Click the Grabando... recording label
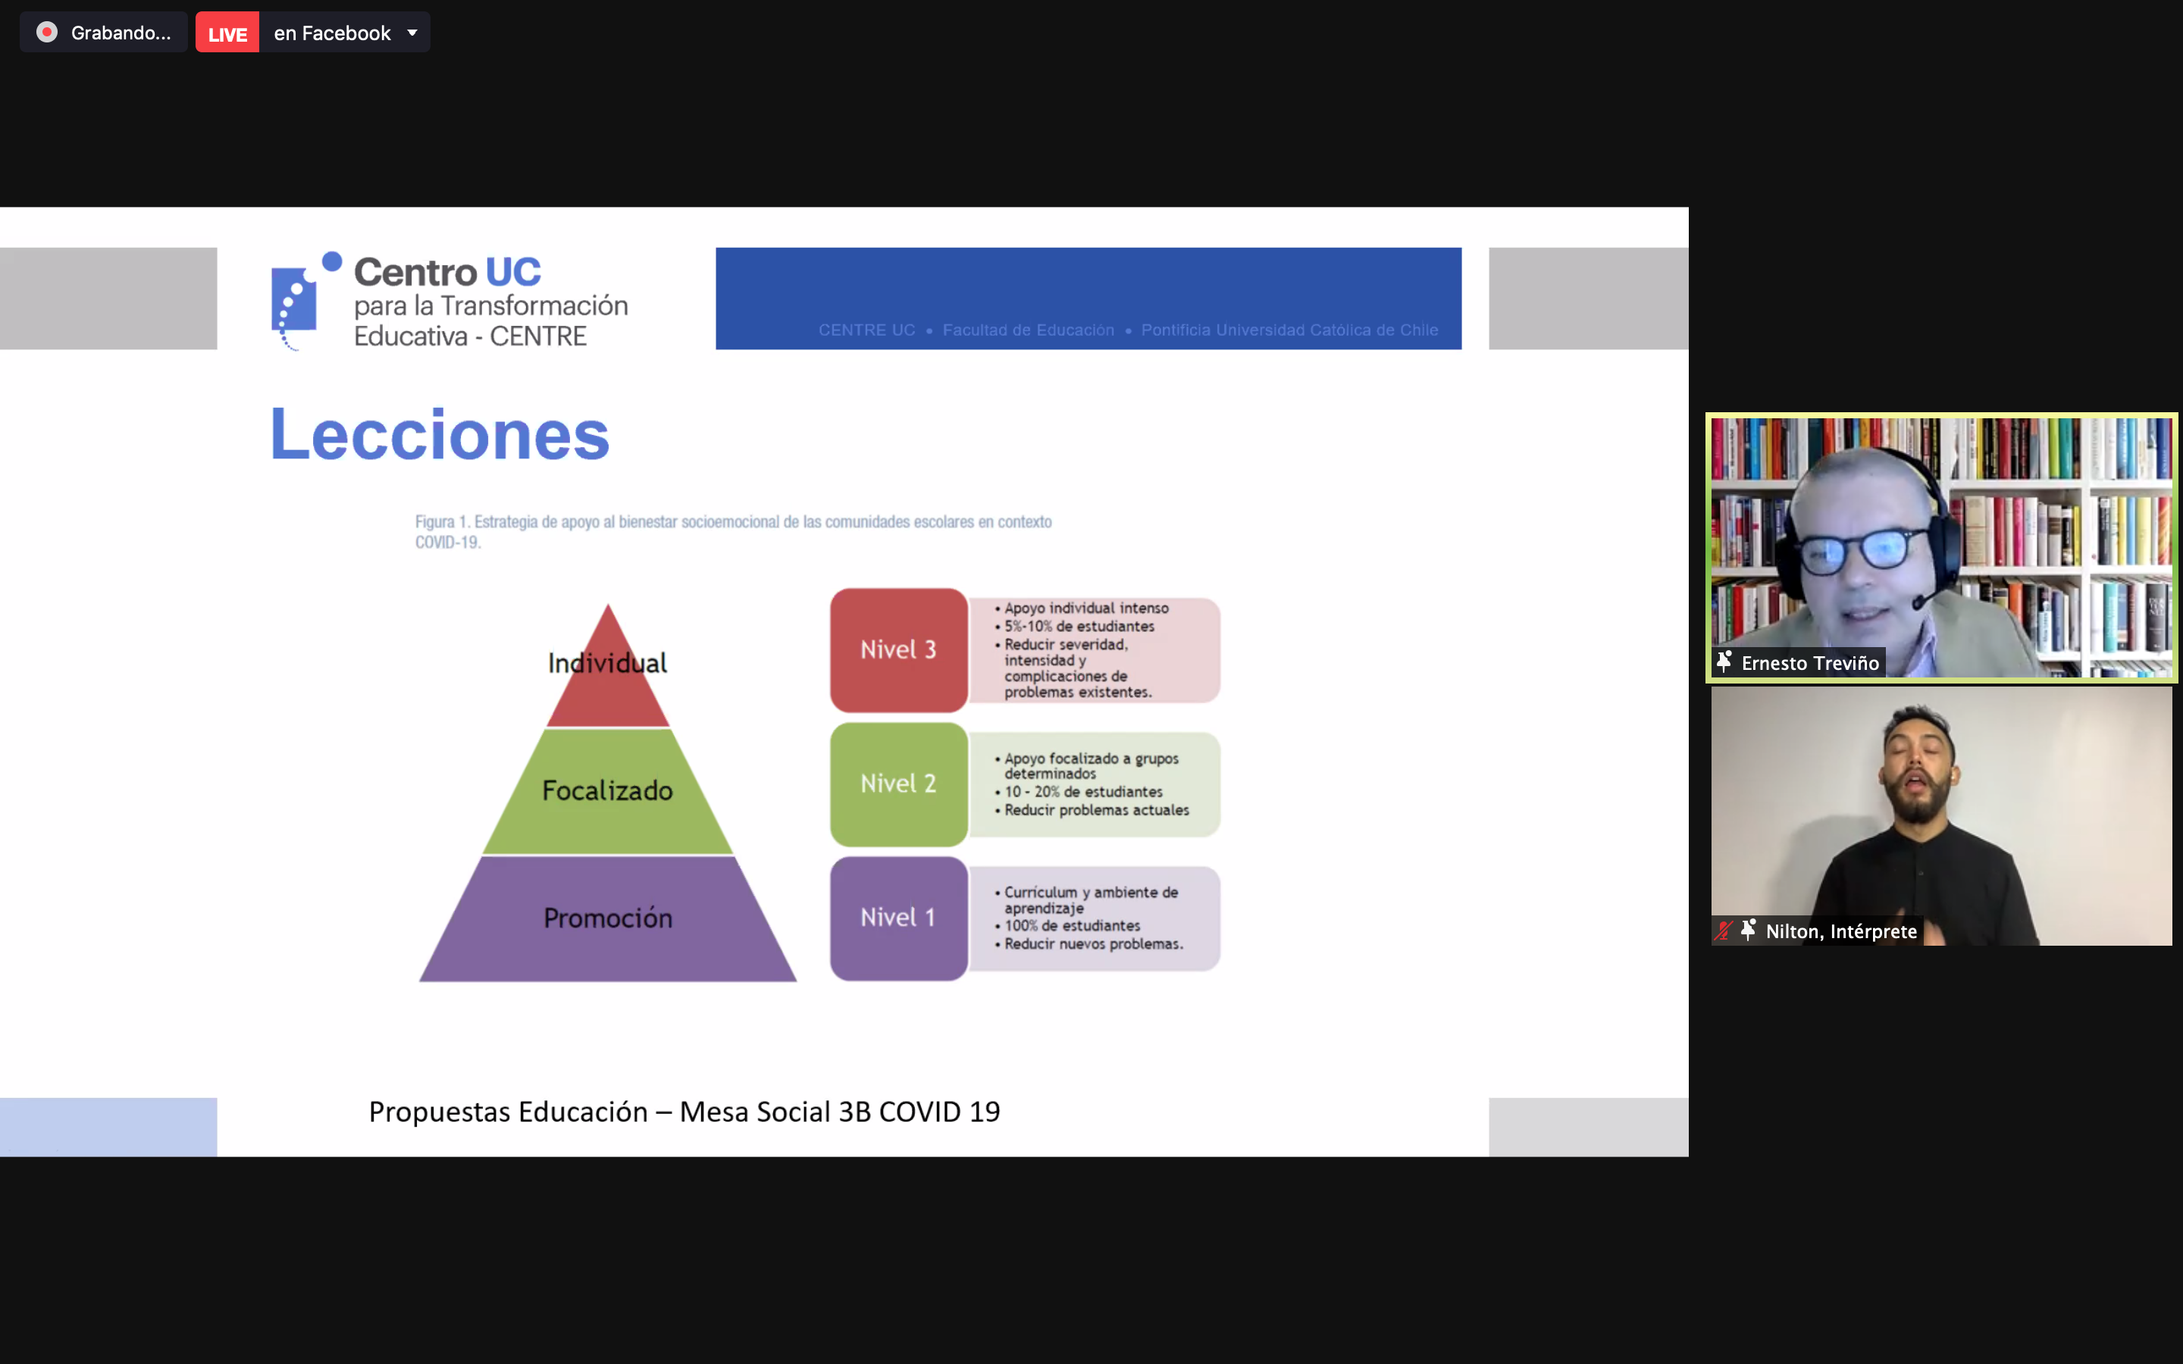The height and width of the screenshot is (1364, 2183). 121,33
